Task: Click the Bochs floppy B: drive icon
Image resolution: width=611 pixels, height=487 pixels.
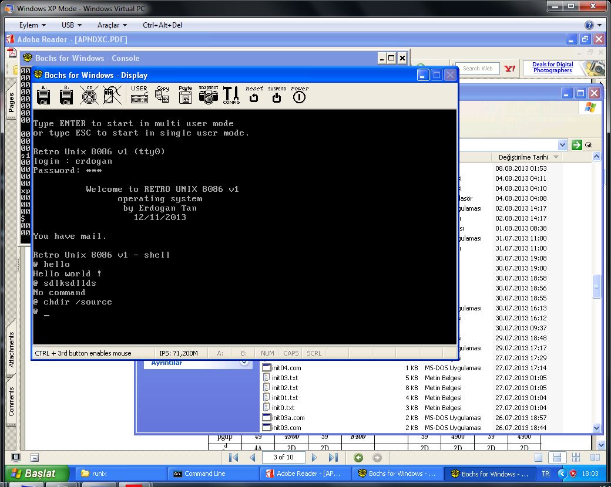Action: [66, 95]
